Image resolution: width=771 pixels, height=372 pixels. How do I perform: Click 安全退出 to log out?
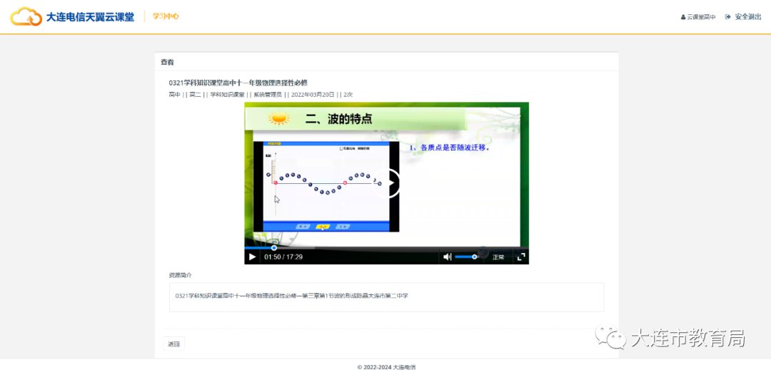click(743, 16)
